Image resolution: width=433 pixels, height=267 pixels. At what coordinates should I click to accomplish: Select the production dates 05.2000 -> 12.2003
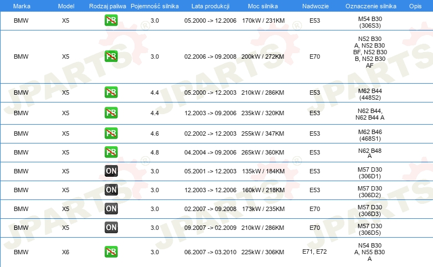pos(210,93)
